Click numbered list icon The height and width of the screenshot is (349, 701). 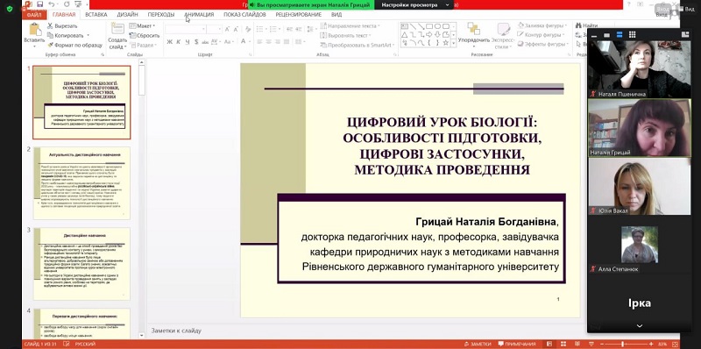273,29
